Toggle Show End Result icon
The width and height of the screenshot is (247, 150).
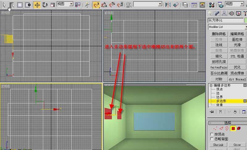coord(220,112)
